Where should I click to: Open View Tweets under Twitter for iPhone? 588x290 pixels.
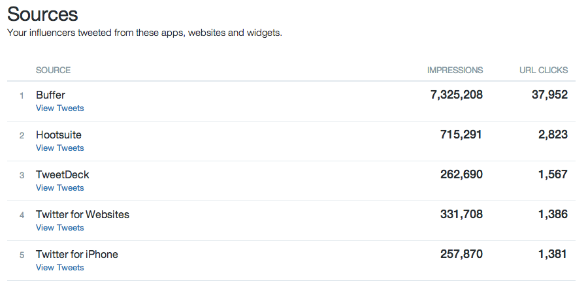(59, 268)
